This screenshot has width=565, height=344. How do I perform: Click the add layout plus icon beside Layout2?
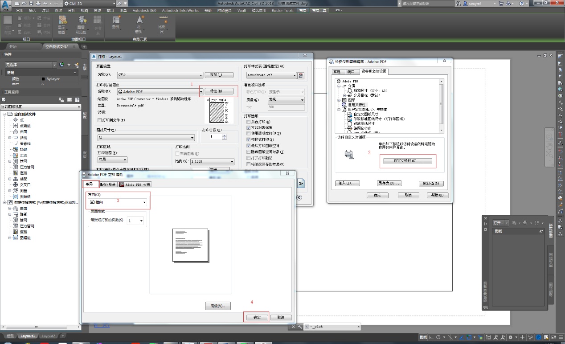(63, 336)
